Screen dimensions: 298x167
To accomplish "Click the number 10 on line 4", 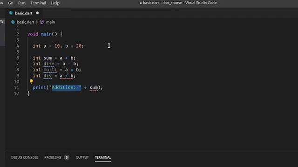I will pyautogui.click(x=57, y=46).
